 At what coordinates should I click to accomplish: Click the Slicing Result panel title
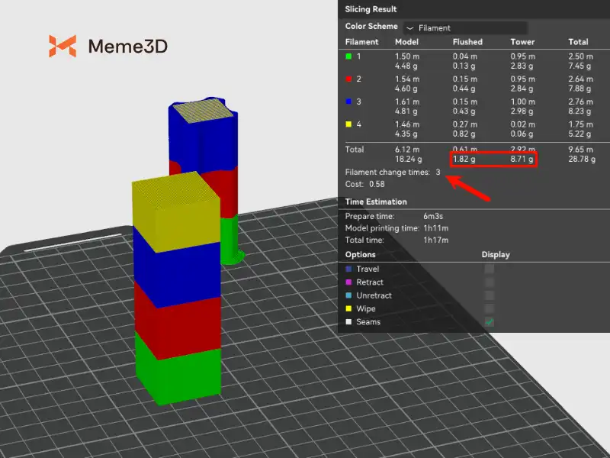(x=370, y=9)
